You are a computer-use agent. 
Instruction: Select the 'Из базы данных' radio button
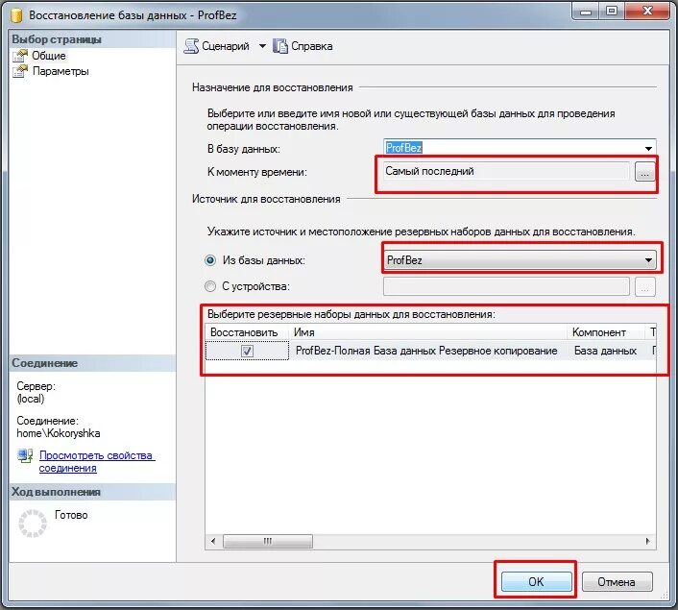(210, 260)
